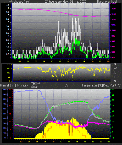Select the 360 wind direction degree label
The image size is (122, 145).
[x=9, y=65]
